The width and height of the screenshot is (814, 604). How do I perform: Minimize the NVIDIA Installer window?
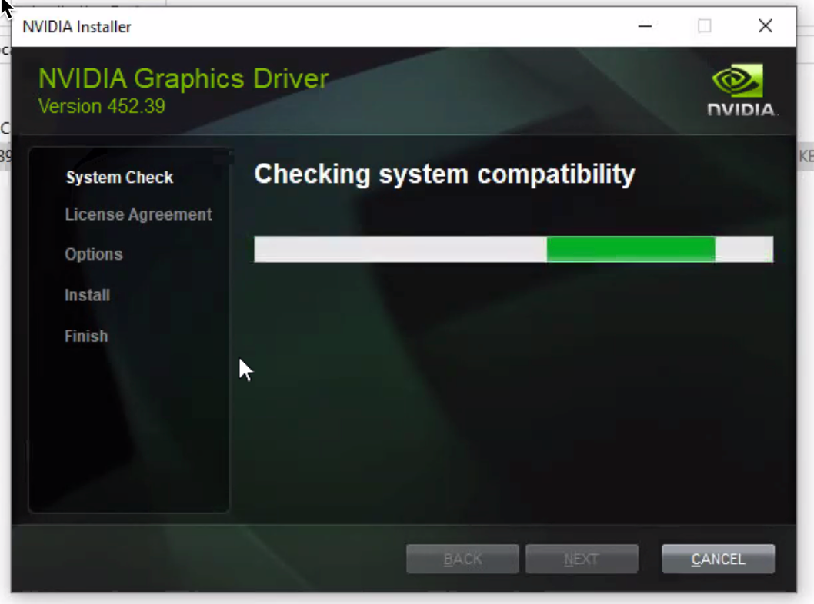(645, 26)
